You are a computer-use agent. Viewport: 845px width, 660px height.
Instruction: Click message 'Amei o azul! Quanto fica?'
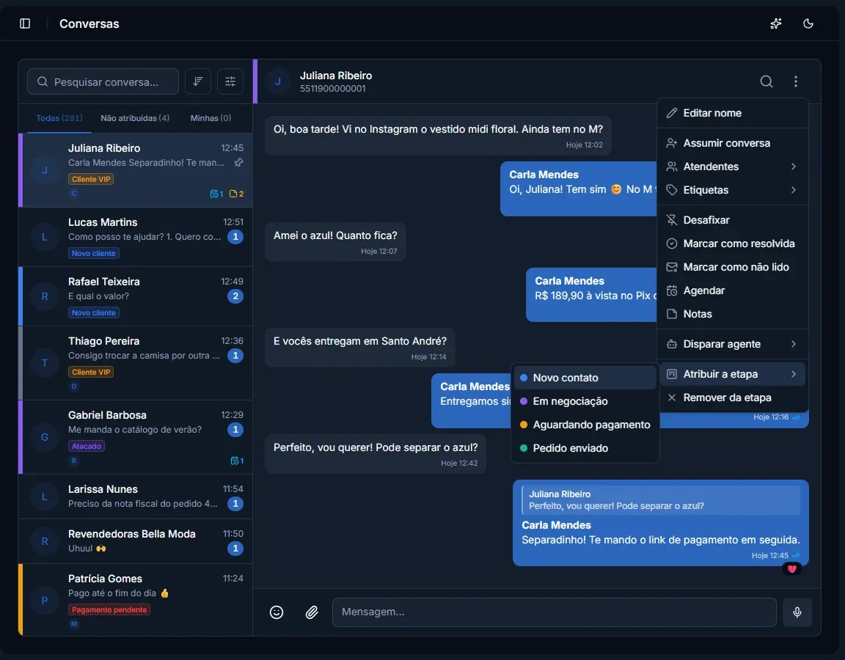pyautogui.click(x=335, y=242)
